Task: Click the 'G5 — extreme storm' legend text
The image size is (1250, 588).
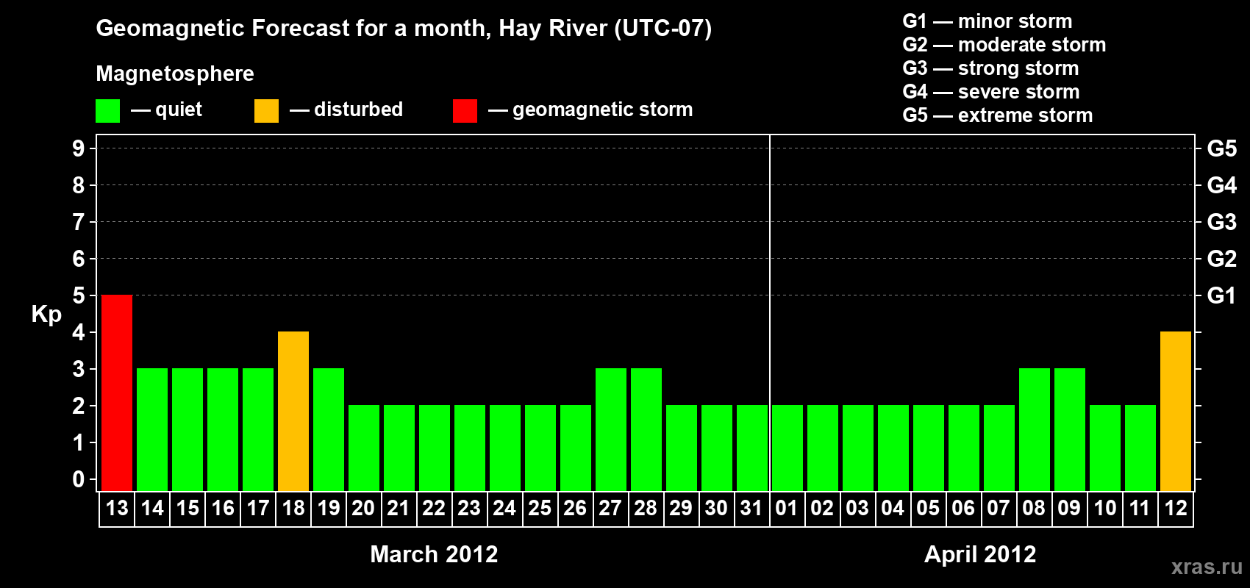Action: pos(998,115)
